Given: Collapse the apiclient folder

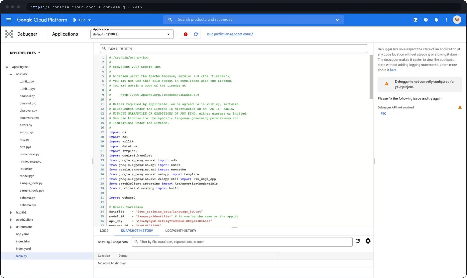Looking at the screenshot, I should [x=11, y=74].
